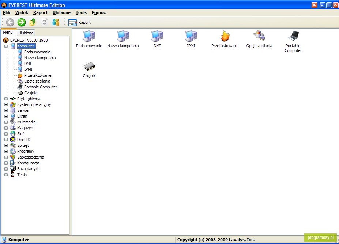The height and width of the screenshot is (244, 339).
Task: Expand the DirectX tree node
Action: pyautogui.click(x=6, y=140)
